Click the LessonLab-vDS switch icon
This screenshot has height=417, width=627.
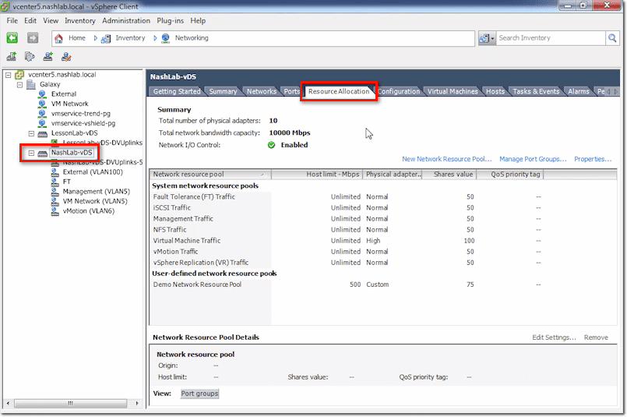42,133
